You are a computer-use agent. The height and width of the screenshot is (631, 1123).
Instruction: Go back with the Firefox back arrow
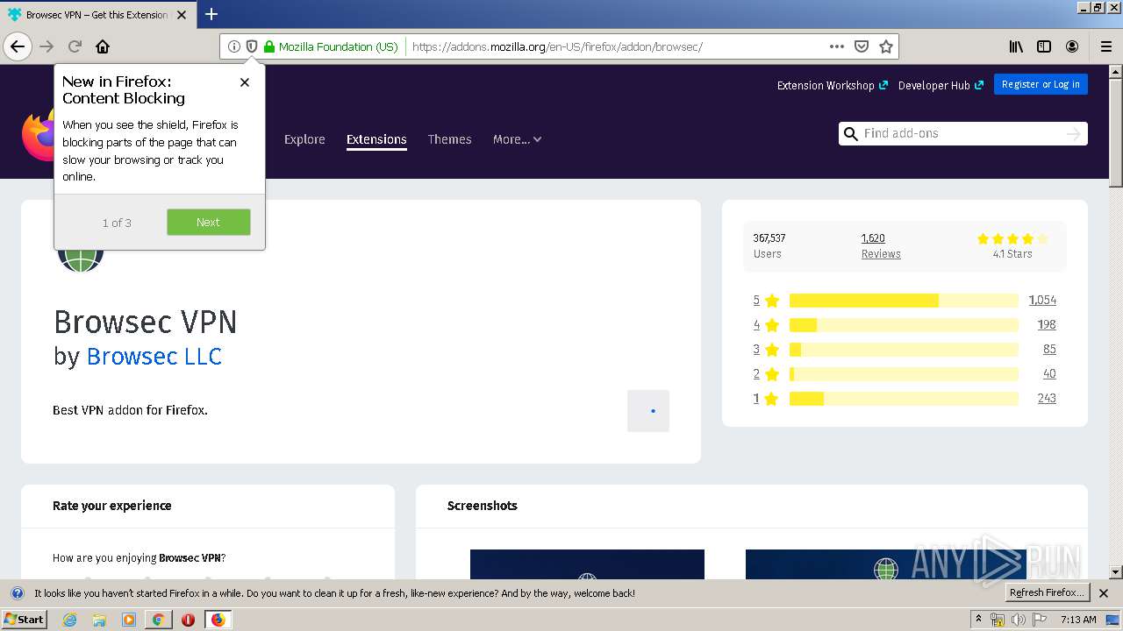[18, 46]
